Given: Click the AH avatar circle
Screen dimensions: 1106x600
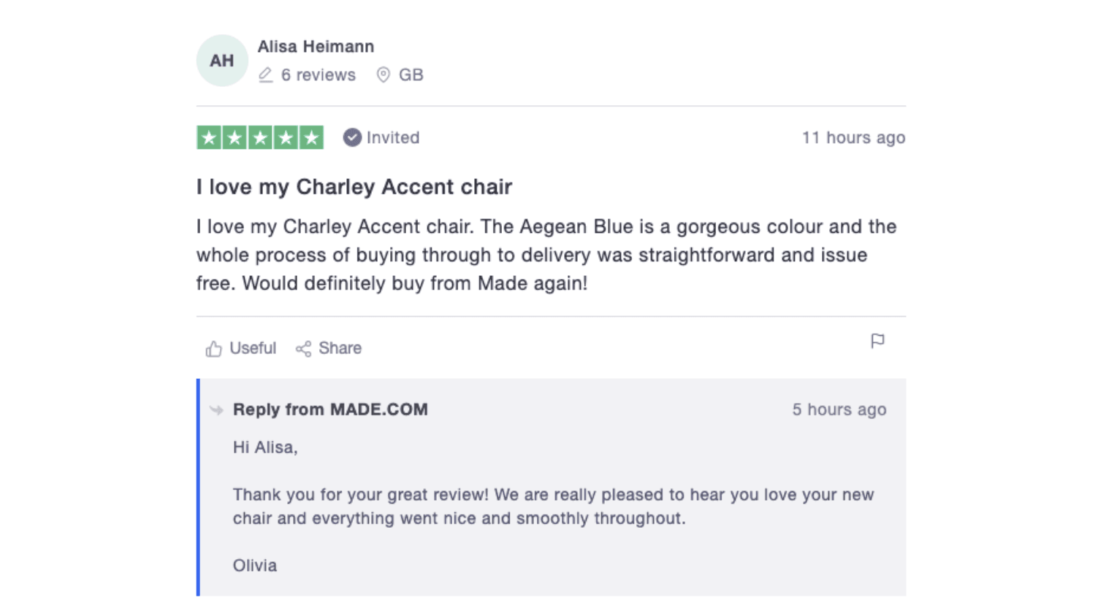Looking at the screenshot, I should 222,61.
